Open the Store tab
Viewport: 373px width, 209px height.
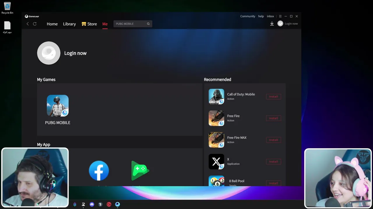tap(89, 24)
